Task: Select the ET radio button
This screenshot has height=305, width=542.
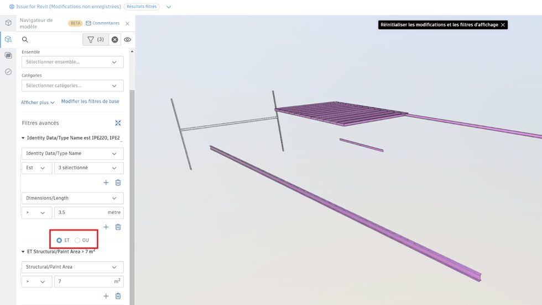Action: click(x=59, y=240)
